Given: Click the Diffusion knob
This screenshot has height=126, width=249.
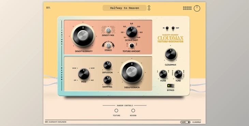Looking at the screenshot, I should (107, 65).
